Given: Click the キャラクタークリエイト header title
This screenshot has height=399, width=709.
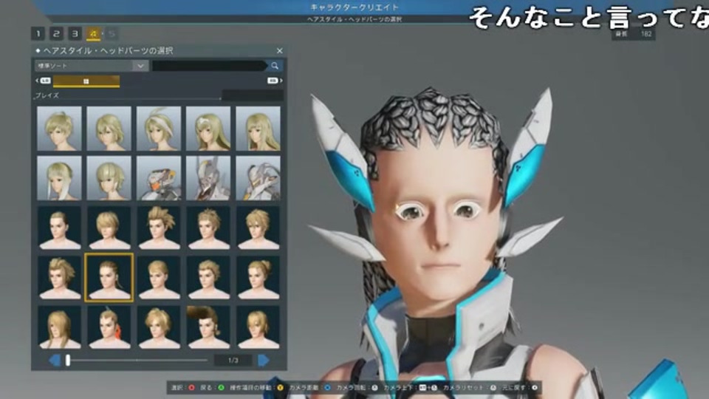Looking at the screenshot, I should 354,7.
